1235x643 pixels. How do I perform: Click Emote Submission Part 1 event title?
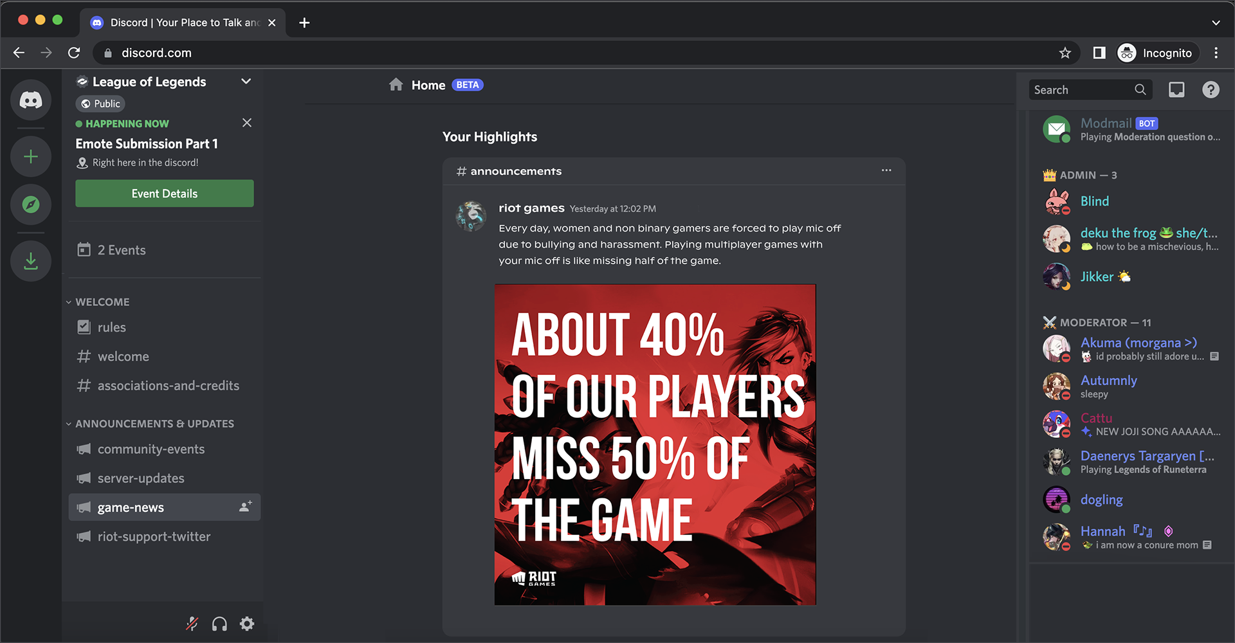point(147,144)
